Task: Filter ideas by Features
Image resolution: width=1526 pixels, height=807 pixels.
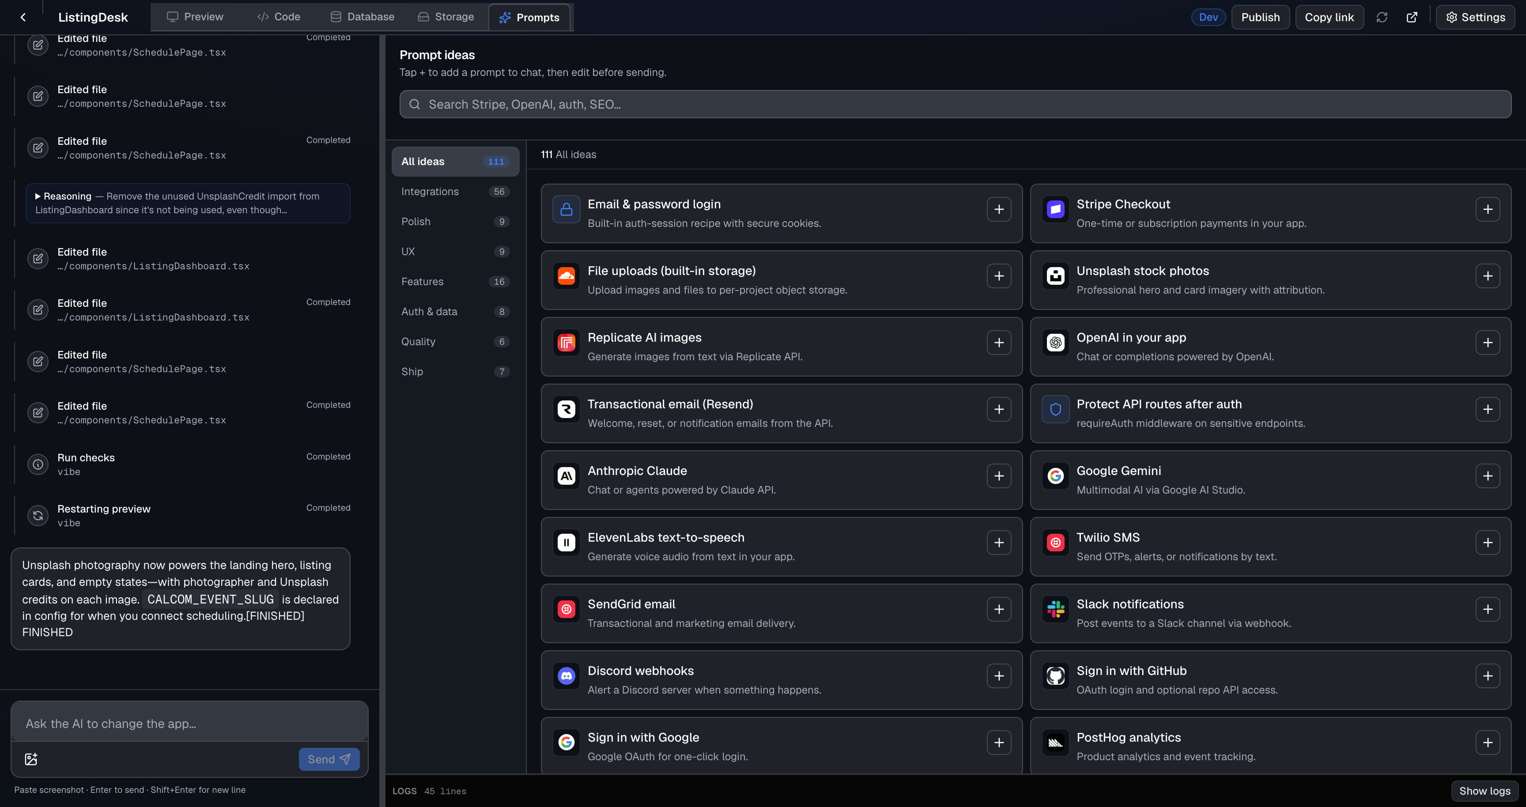Action: pos(455,281)
